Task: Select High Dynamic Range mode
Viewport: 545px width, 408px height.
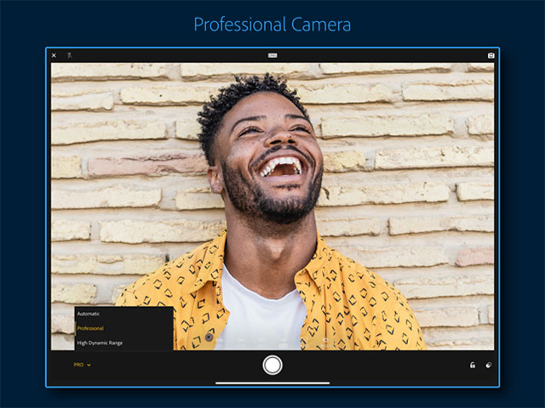Action: coord(100,343)
